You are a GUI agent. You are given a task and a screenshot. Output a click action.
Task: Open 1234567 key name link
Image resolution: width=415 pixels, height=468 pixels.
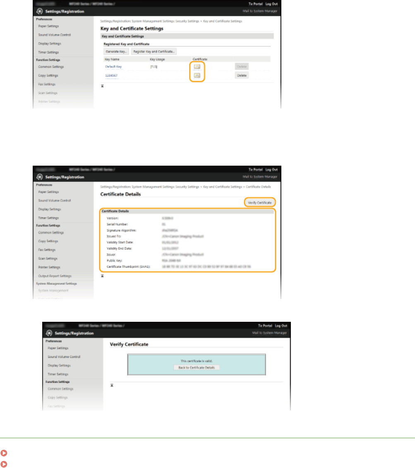[111, 75]
